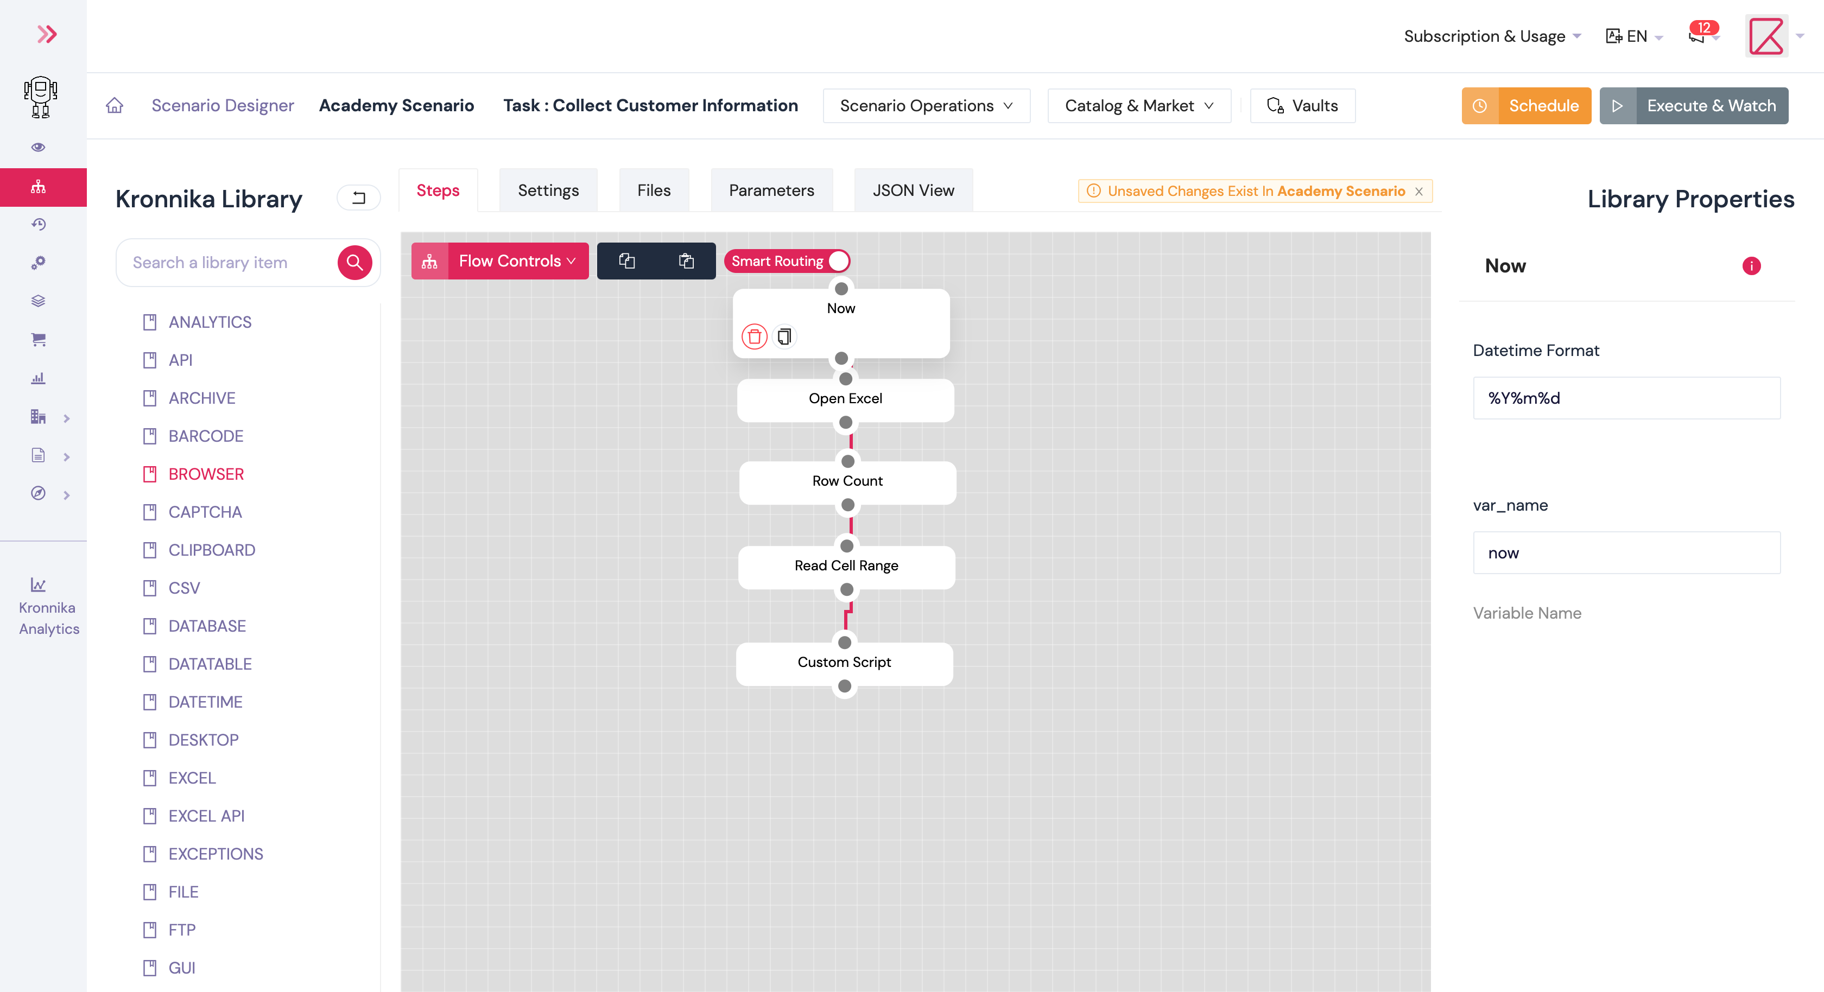Open the shopping cart marketplace icon
1824x992 pixels.
click(38, 339)
